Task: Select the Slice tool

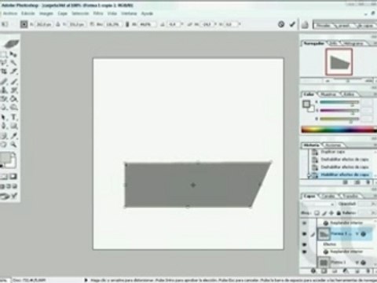Action: 13,72
